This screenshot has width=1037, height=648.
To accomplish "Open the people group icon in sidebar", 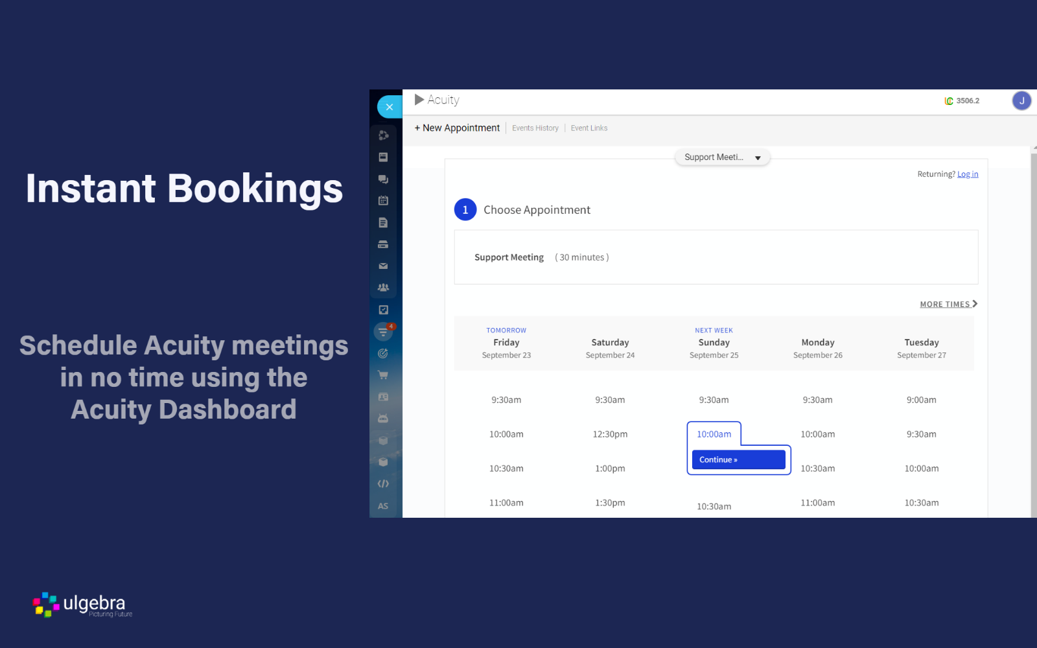I will click(x=383, y=288).
